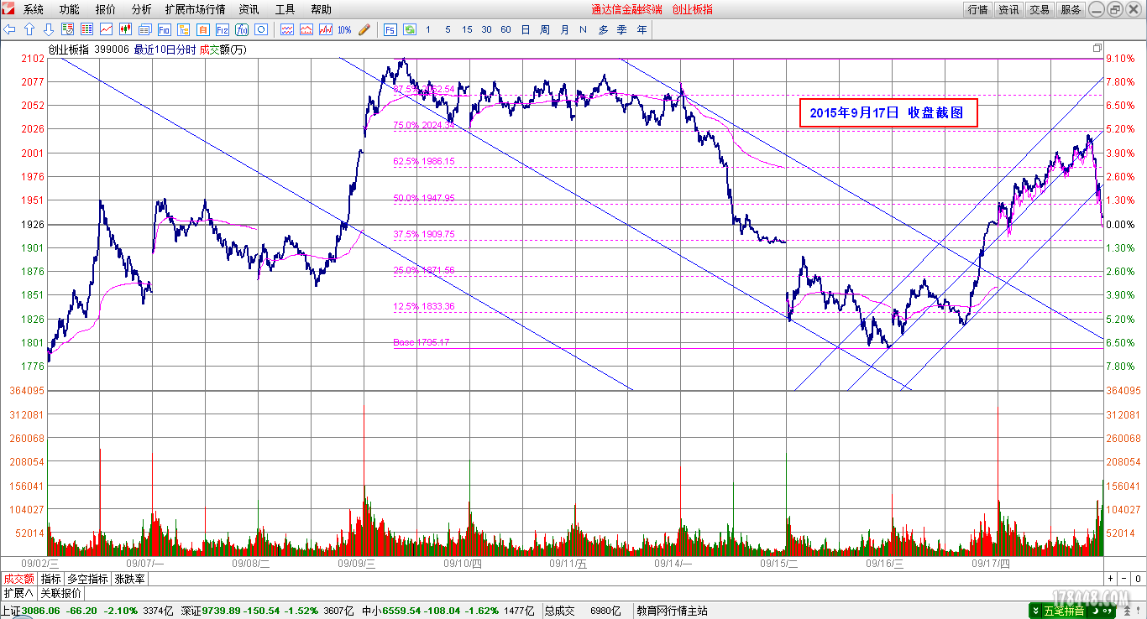
Task: Click the 交易 button
Action: click(x=1040, y=9)
